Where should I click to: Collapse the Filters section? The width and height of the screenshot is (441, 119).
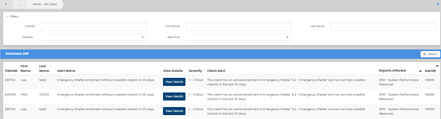pos(12,16)
